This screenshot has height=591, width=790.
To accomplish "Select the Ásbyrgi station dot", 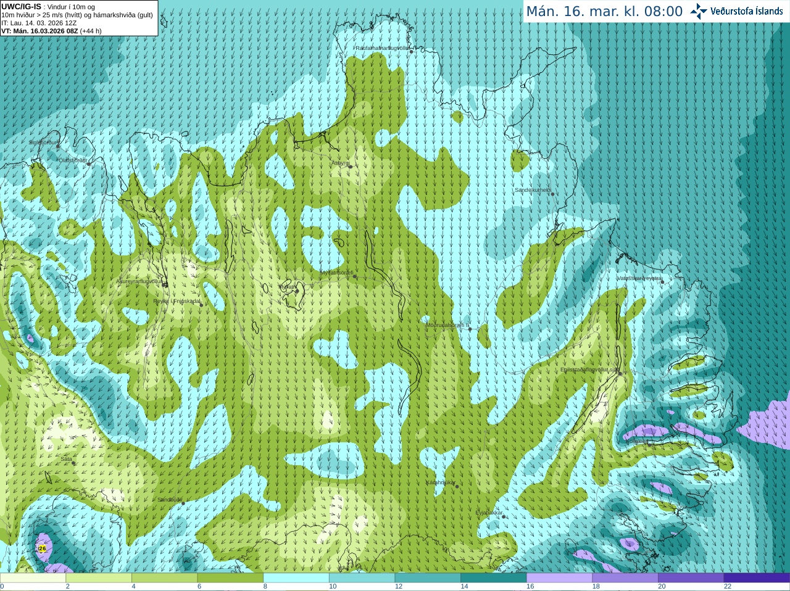I will pos(351,167).
